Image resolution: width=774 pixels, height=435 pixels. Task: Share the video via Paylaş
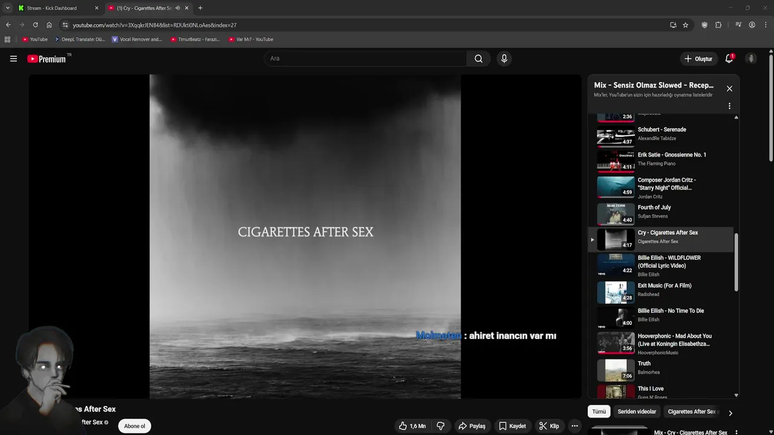pos(472,426)
